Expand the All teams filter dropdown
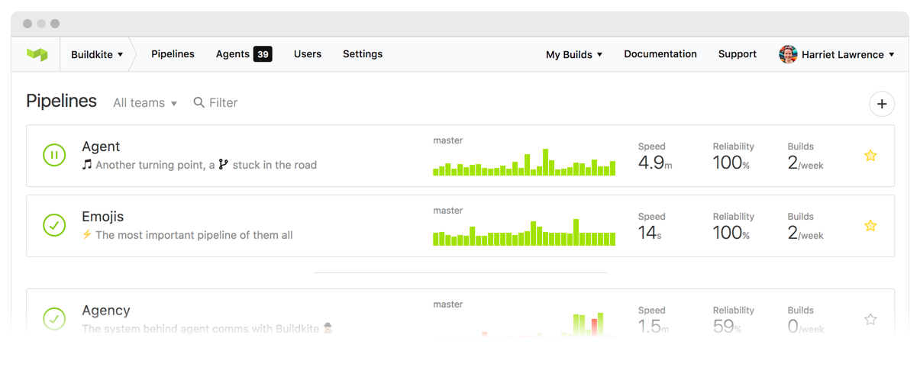This screenshot has width=920, height=377. pos(145,103)
